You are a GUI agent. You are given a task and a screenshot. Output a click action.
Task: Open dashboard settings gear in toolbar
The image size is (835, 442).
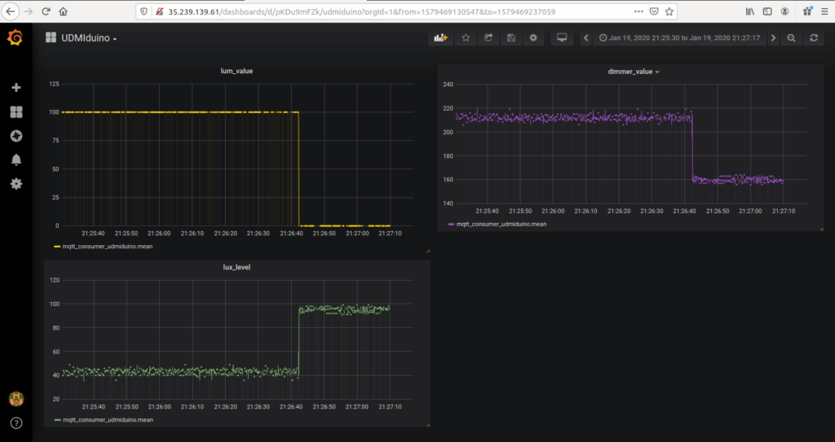pyautogui.click(x=533, y=37)
